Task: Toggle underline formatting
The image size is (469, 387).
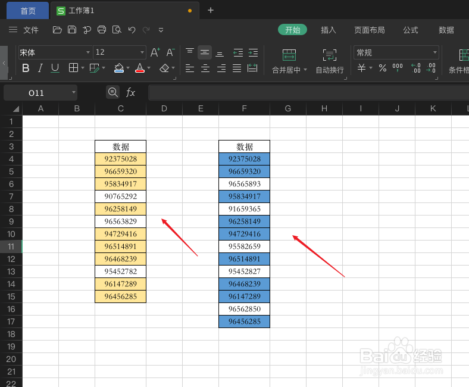Action: [x=55, y=68]
